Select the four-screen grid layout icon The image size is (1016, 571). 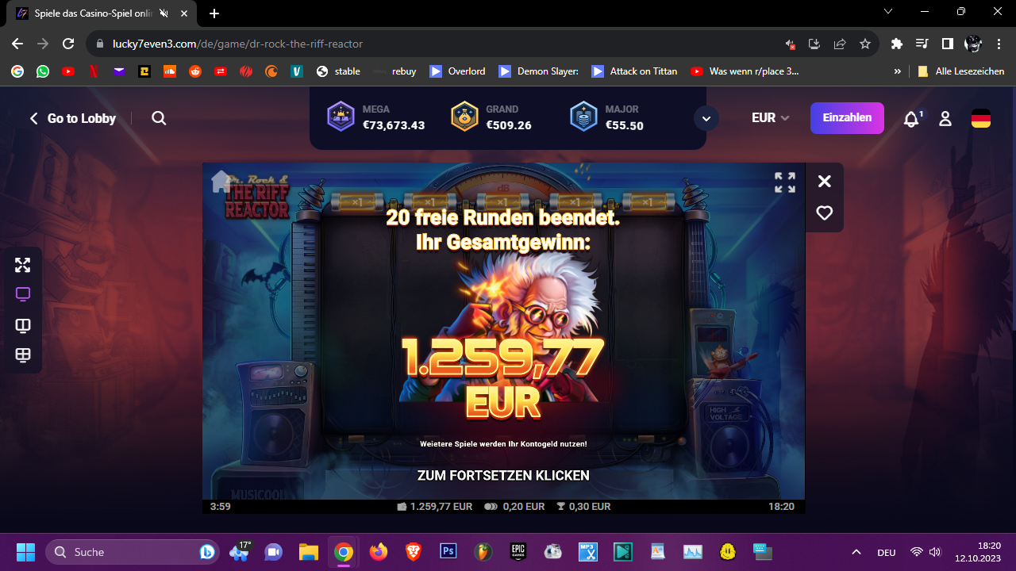pyautogui.click(x=23, y=356)
